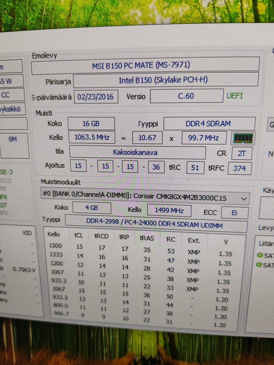Click the Versio label
The image size is (274, 365).
136,96
